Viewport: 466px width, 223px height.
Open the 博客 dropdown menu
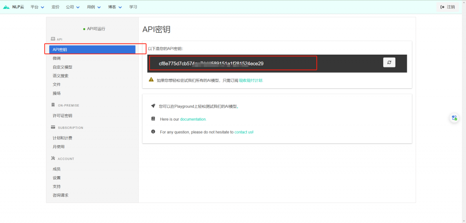tap(115, 7)
